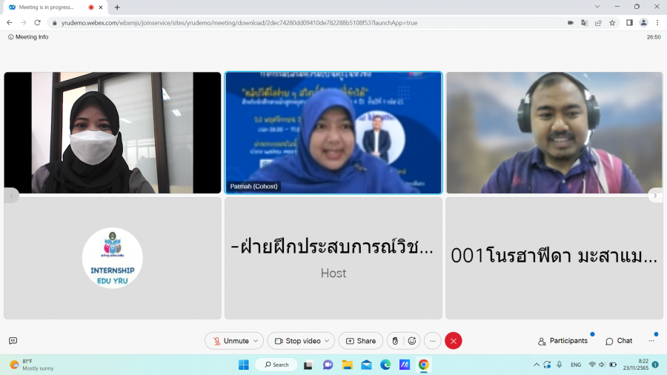The image size is (667, 375).
Task: Open the reactions emoji picker
Action: click(412, 341)
